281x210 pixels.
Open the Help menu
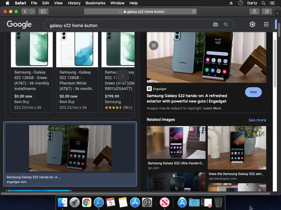pos(134,3)
